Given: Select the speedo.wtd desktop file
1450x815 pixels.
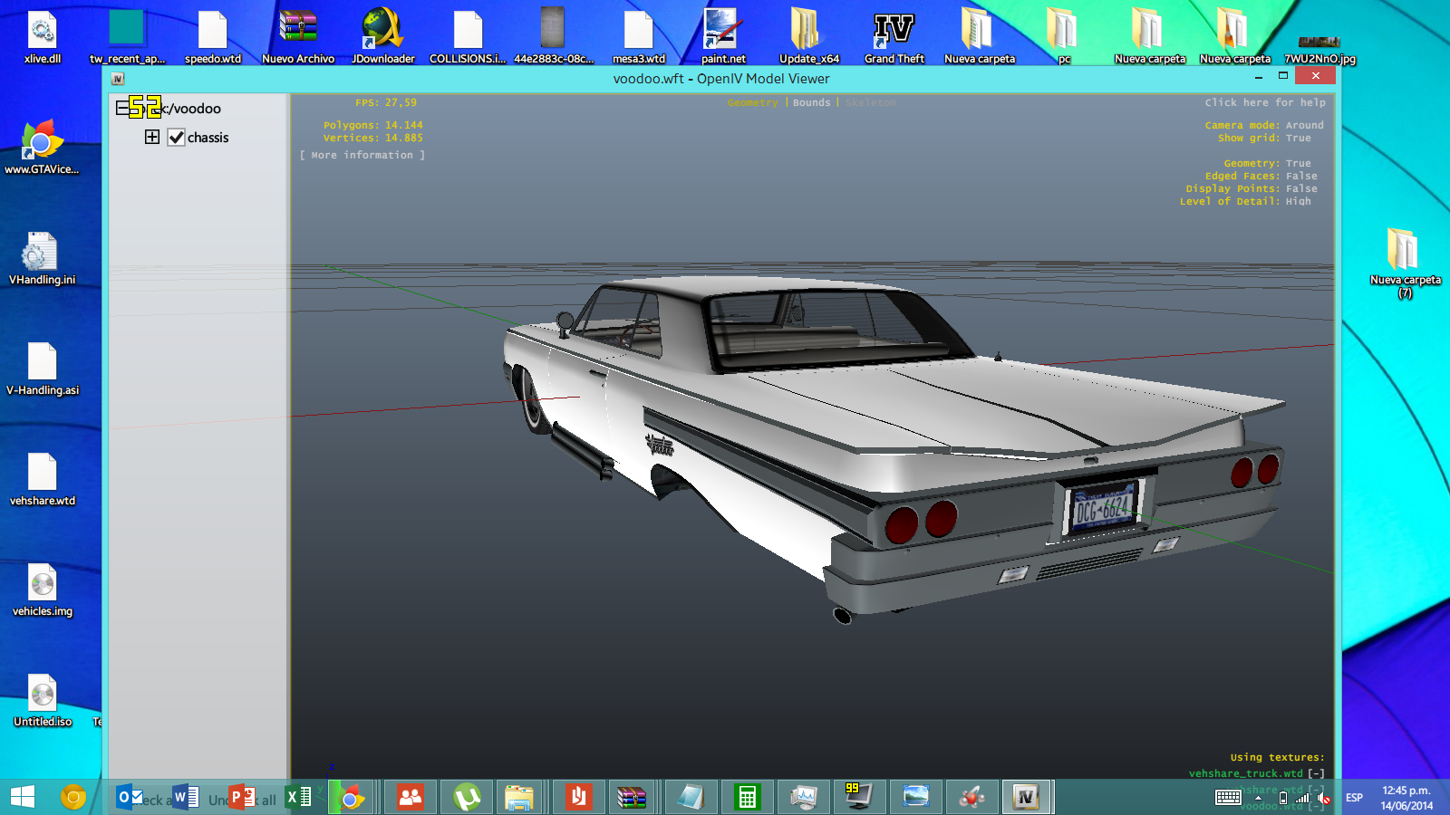Looking at the screenshot, I should coord(213,38).
